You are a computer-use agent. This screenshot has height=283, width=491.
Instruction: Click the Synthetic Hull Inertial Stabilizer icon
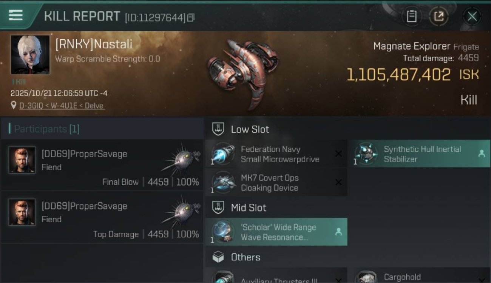click(x=366, y=154)
